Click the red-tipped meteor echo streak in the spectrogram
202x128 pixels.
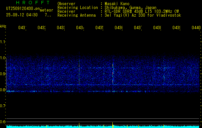click(113, 73)
